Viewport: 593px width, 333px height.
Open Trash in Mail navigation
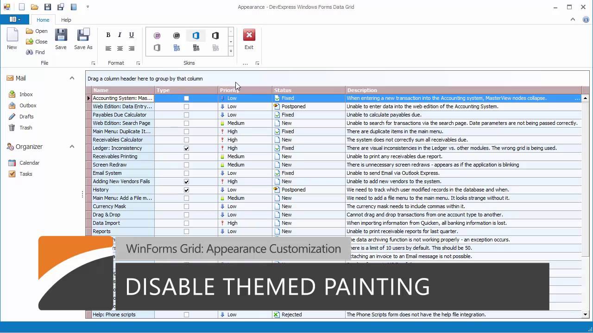20,128
